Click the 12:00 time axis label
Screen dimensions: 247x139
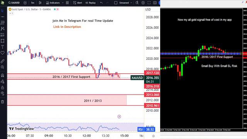pyautogui.click(x=86, y=136)
